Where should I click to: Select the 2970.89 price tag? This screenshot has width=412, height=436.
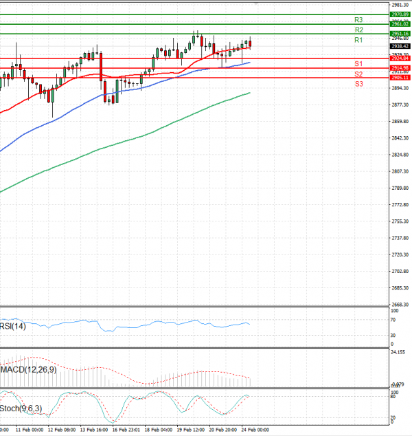tap(400, 14)
